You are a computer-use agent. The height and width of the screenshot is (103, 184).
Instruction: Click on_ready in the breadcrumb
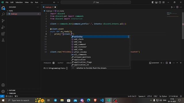point(60,11)
